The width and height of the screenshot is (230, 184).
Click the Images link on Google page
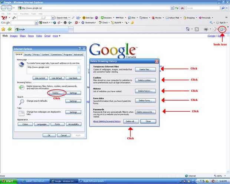pyautogui.click(x=14, y=36)
